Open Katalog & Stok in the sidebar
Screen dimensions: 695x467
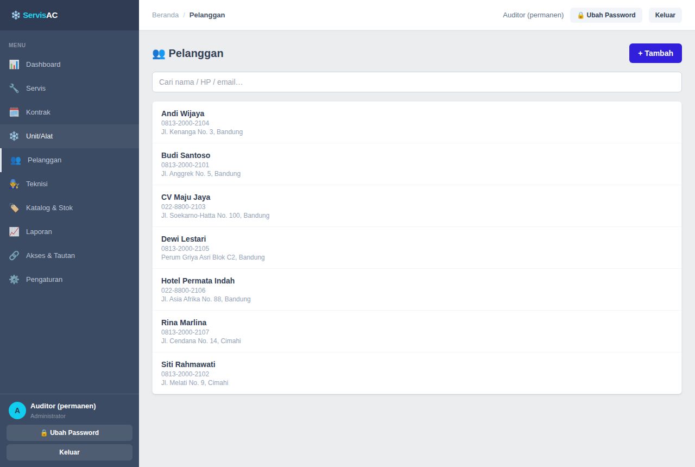tap(69, 208)
